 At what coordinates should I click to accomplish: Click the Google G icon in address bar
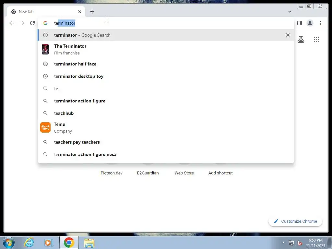[45, 23]
